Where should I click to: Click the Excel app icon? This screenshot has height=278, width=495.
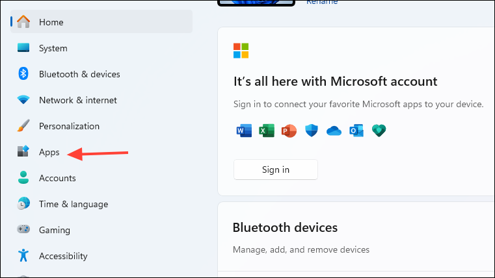pyautogui.click(x=267, y=131)
